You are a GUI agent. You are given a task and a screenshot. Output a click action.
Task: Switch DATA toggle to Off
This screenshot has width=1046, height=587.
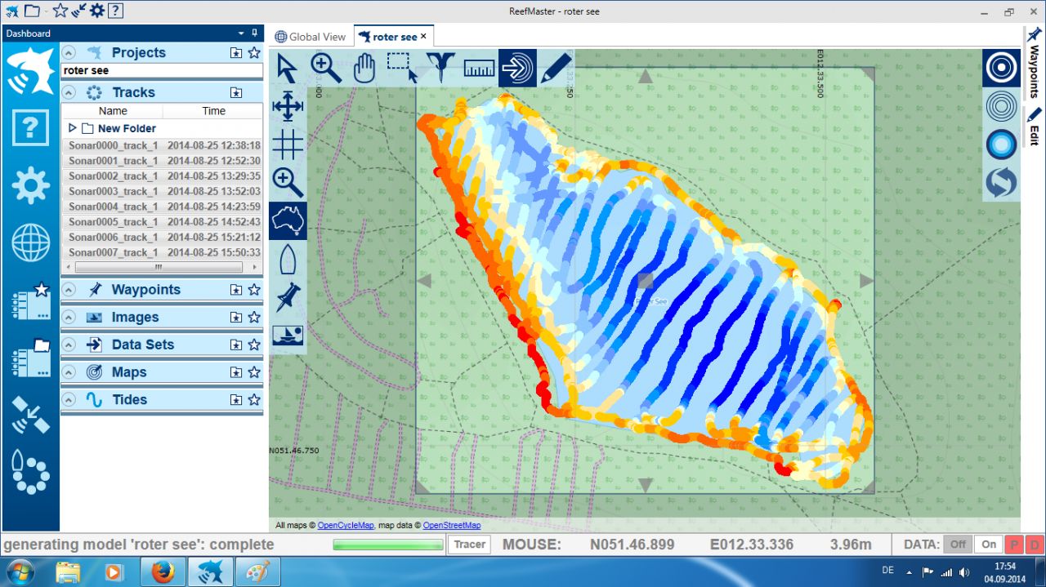click(958, 545)
